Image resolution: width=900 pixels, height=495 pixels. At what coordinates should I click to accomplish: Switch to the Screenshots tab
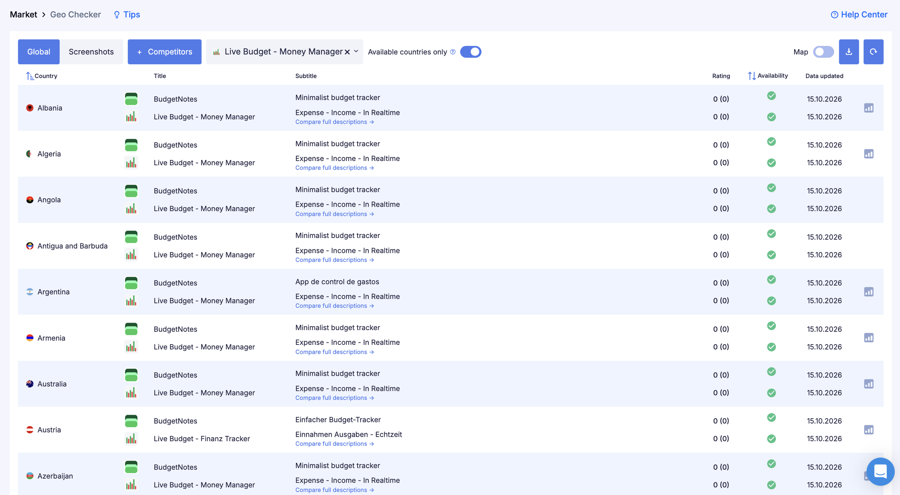(x=91, y=52)
